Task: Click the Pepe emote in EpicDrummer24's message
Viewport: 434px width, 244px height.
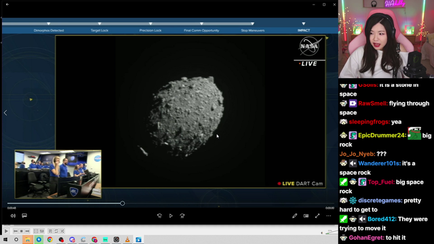Action: [414, 134]
